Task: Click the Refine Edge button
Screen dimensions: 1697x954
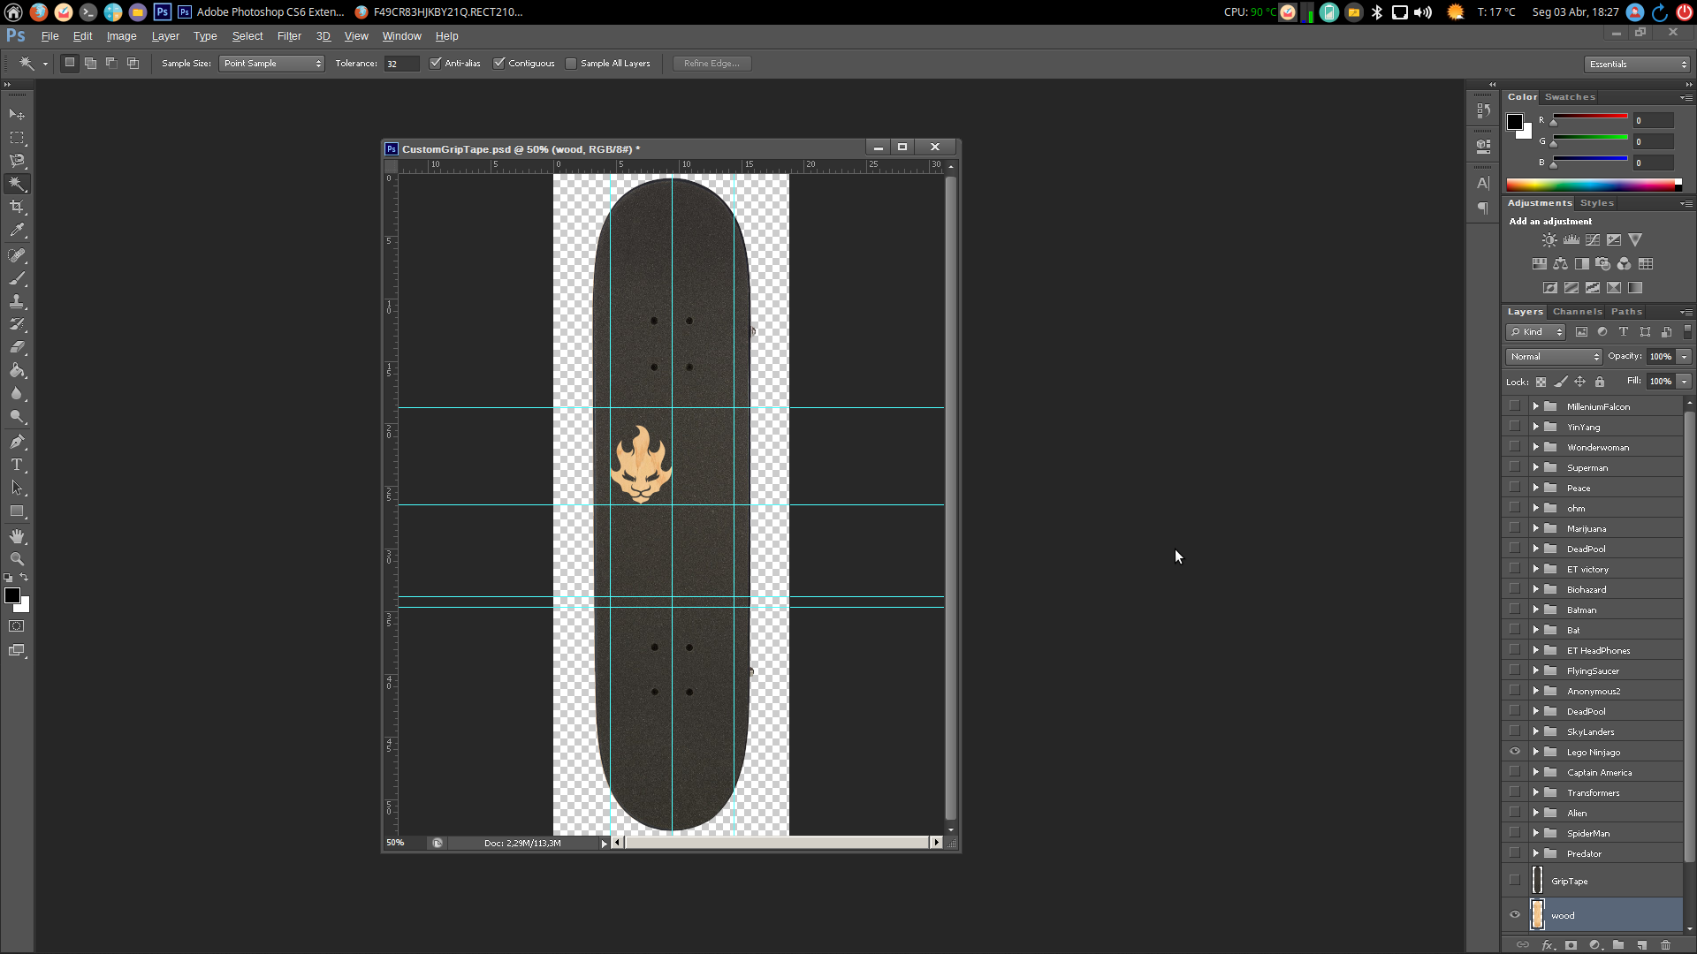Action: 712,64
